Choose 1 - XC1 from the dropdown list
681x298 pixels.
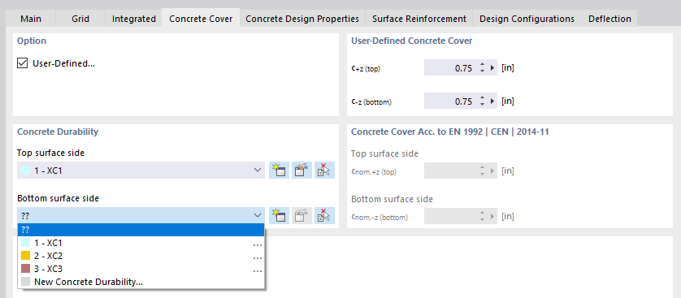point(141,243)
